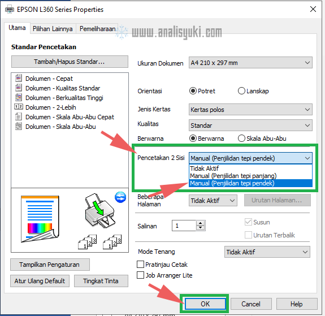
Task: Select Manual (Penjilidan tepi panjang) option
Action: pos(250,176)
